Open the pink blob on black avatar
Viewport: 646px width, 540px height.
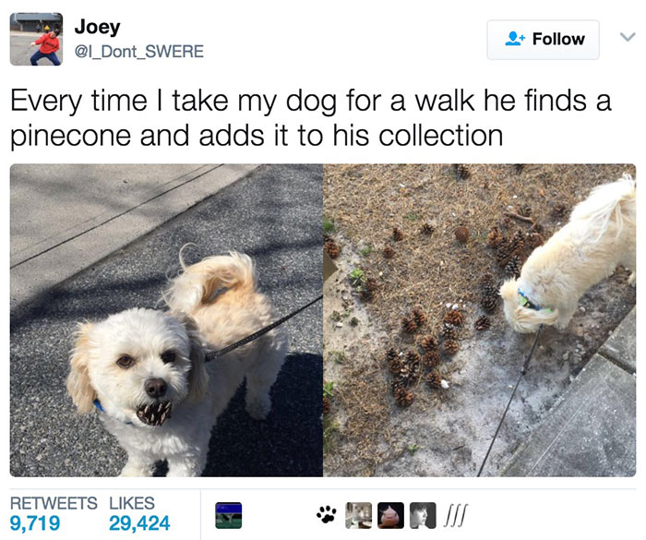390,515
